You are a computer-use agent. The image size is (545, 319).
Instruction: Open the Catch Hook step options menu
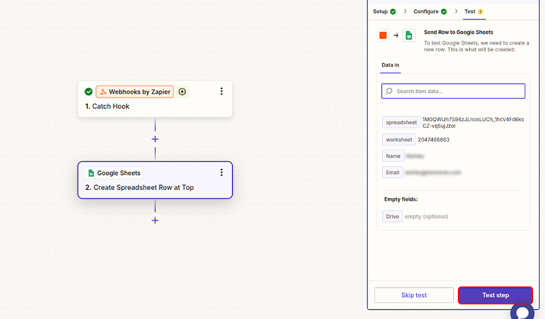221,92
